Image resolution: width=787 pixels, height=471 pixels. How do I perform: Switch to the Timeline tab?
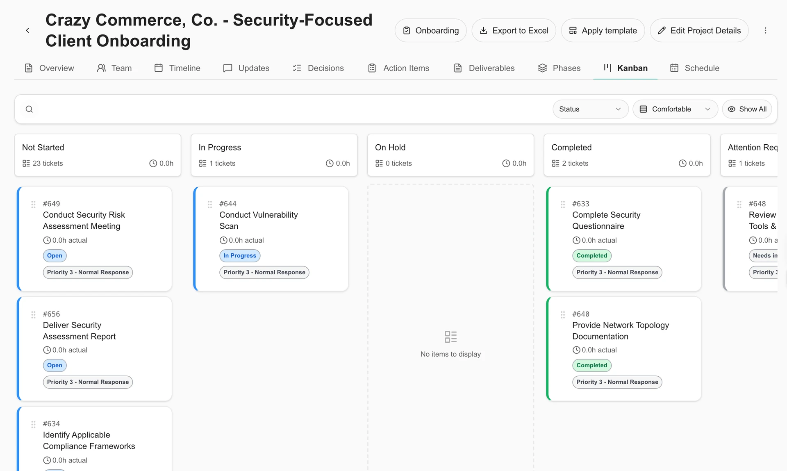177,68
